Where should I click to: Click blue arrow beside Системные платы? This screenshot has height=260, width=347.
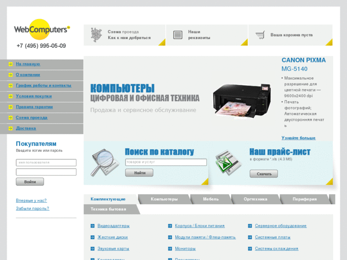(x=250, y=237)
